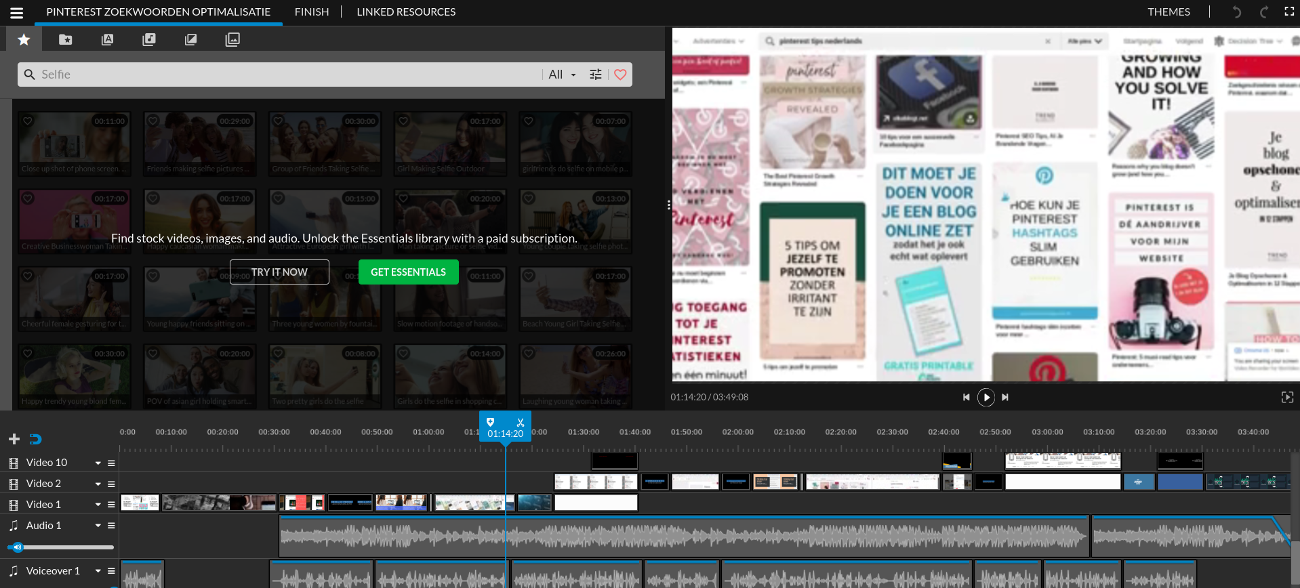Add a new track with plus icon

tap(14, 439)
